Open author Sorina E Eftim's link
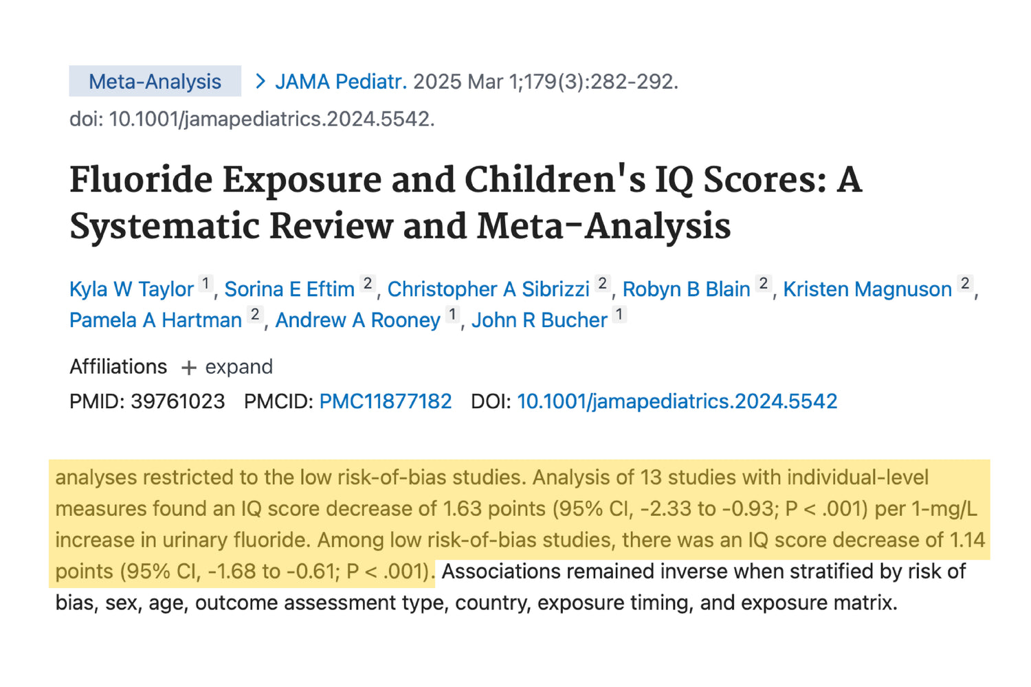Screen dimensions: 1031x687 (x=289, y=289)
